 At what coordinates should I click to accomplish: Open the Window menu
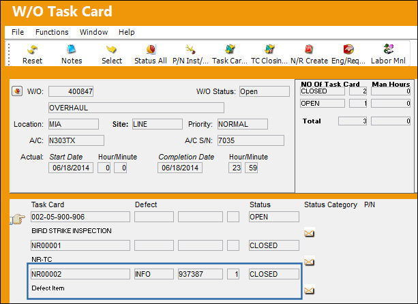pos(93,32)
